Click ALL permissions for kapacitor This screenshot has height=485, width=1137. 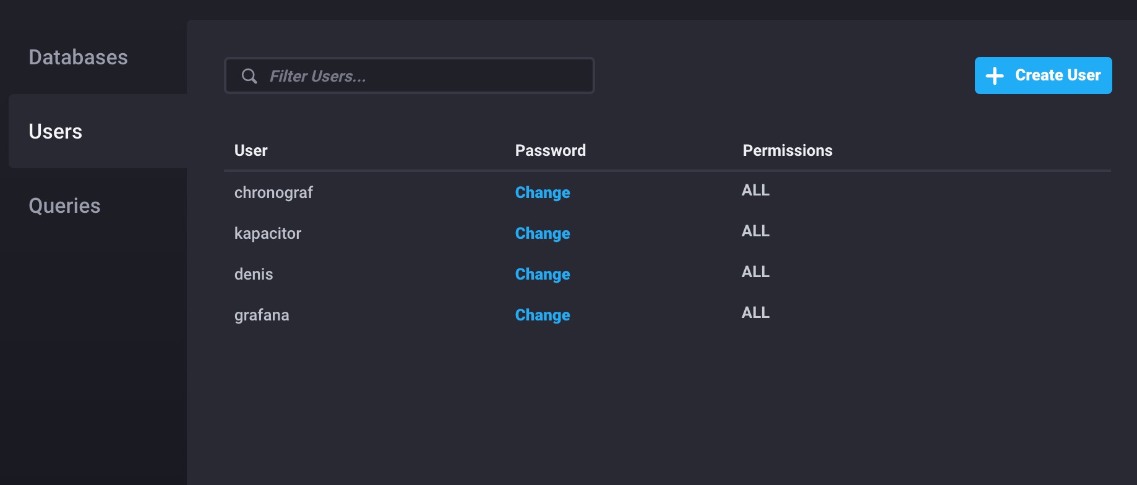[755, 231]
